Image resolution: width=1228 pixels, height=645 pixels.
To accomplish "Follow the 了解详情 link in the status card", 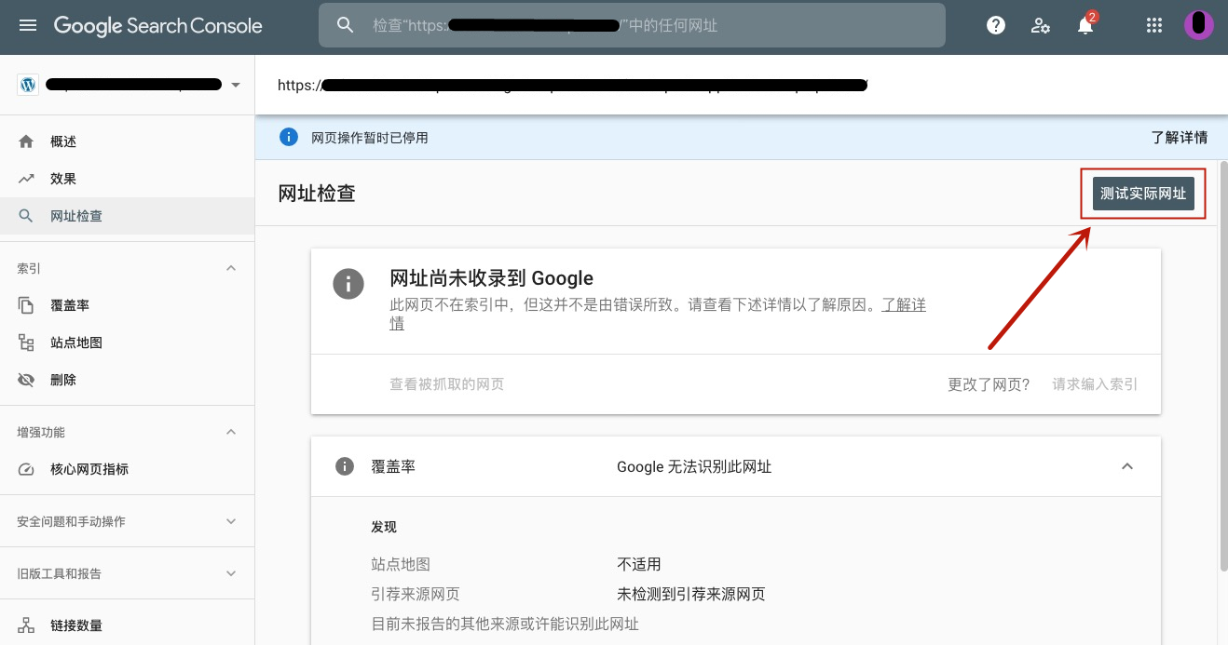I will point(904,305).
